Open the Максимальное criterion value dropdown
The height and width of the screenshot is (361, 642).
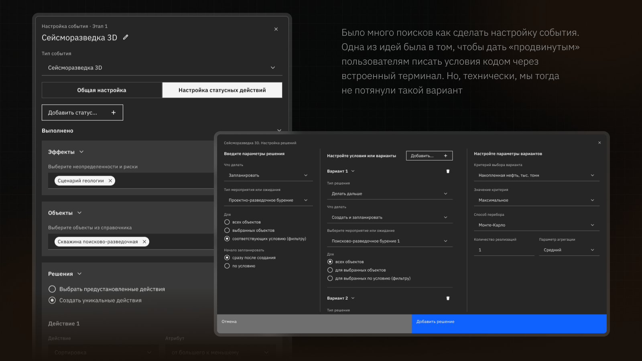(x=537, y=200)
